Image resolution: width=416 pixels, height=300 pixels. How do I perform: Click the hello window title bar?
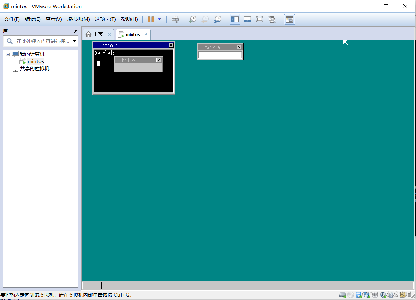coord(138,60)
